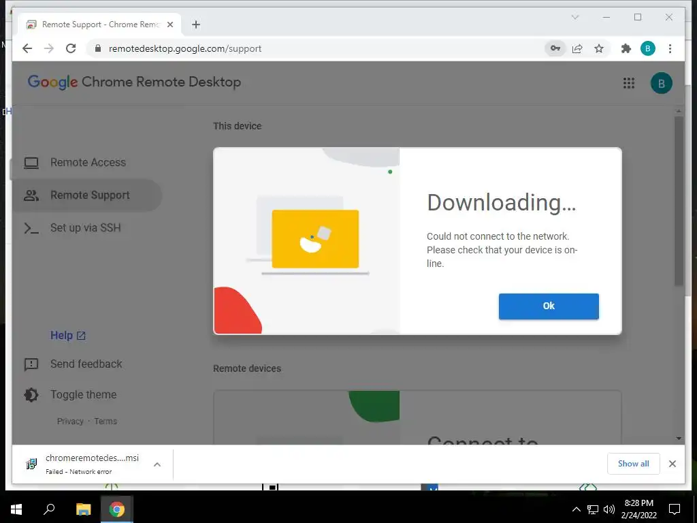Click the browser Back arrow
The height and width of the screenshot is (523, 697).
[x=27, y=48]
